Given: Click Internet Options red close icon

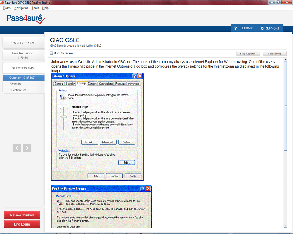Looking at the screenshot, I should coord(140,76).
